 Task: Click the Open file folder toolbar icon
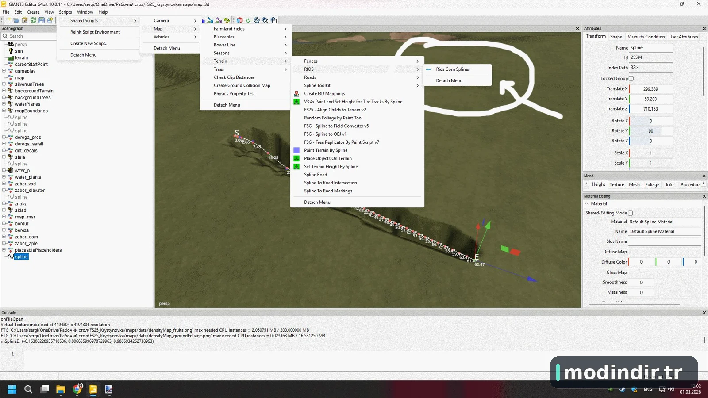[16, 20]
